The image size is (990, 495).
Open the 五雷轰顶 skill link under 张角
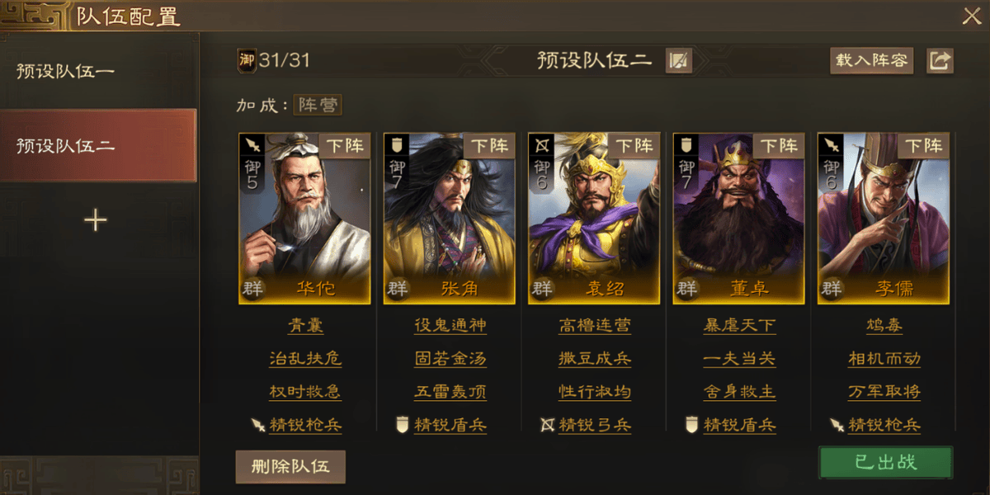pos(450,392)
